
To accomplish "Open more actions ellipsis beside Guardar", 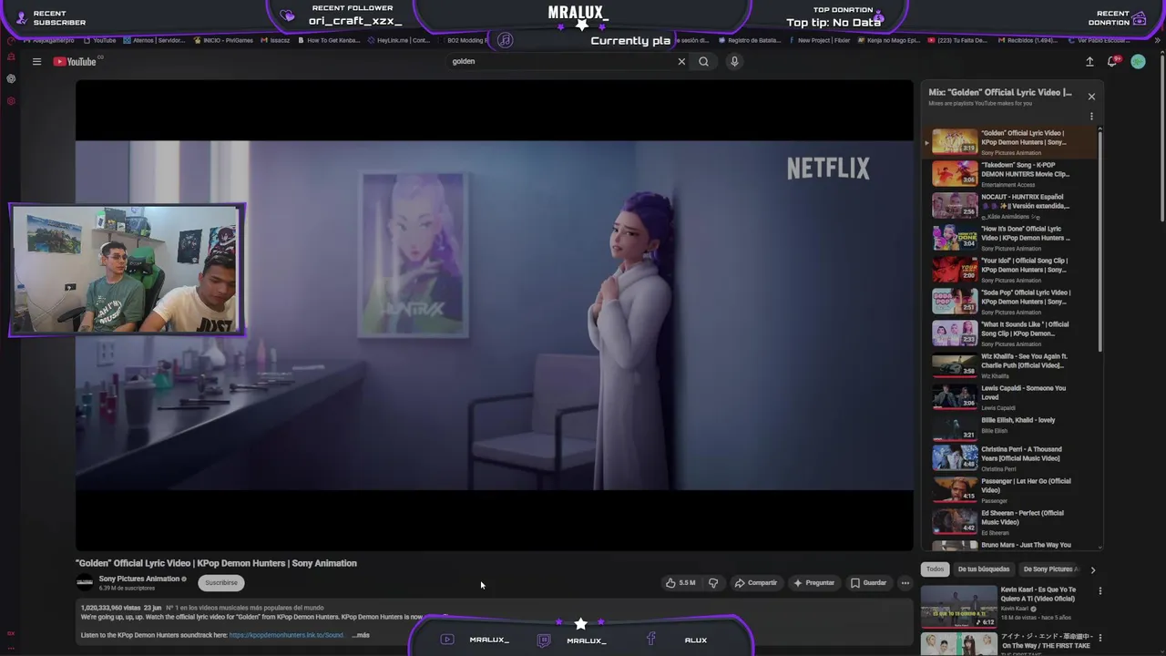I will (905, 583).
